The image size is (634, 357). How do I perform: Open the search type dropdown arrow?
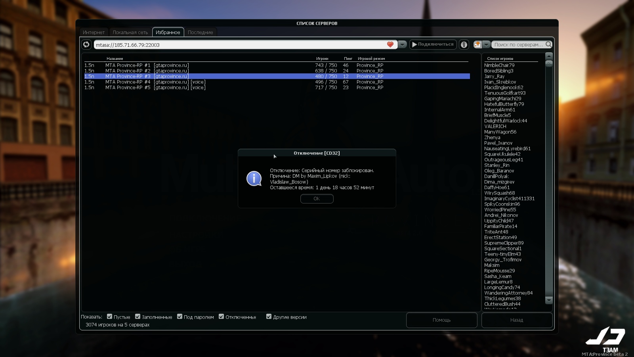pos(486,45)
